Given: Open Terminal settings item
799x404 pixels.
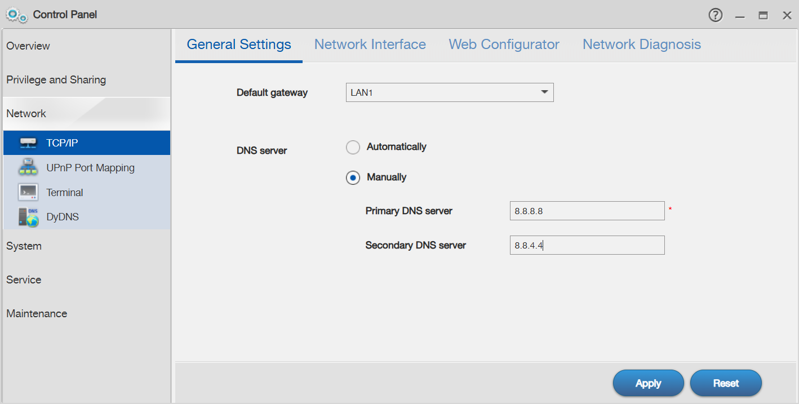Looking at the screenshot, I should tap(87, 192).
